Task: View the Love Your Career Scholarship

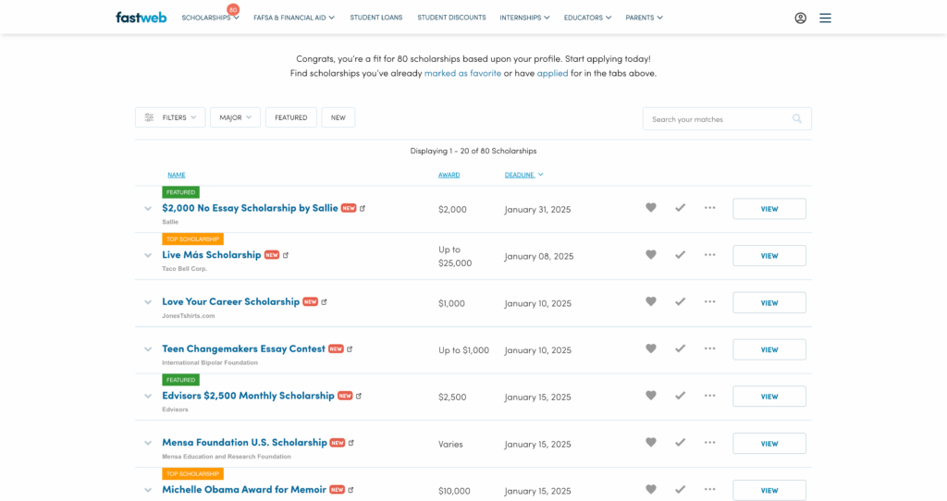Action: (x=769, y=302)
